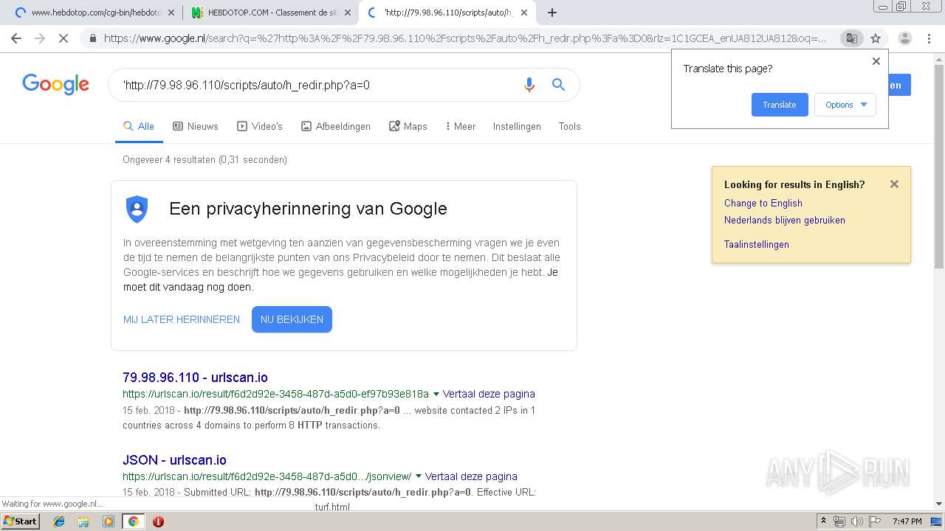Open the media player taskbar icon
Image resolution: width=945 pixels, height=531 pixels.
(109, 521)
